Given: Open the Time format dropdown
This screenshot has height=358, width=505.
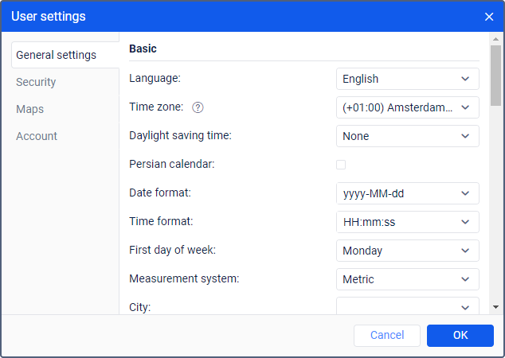Looking at the screenshot, I should coord(407,222).
